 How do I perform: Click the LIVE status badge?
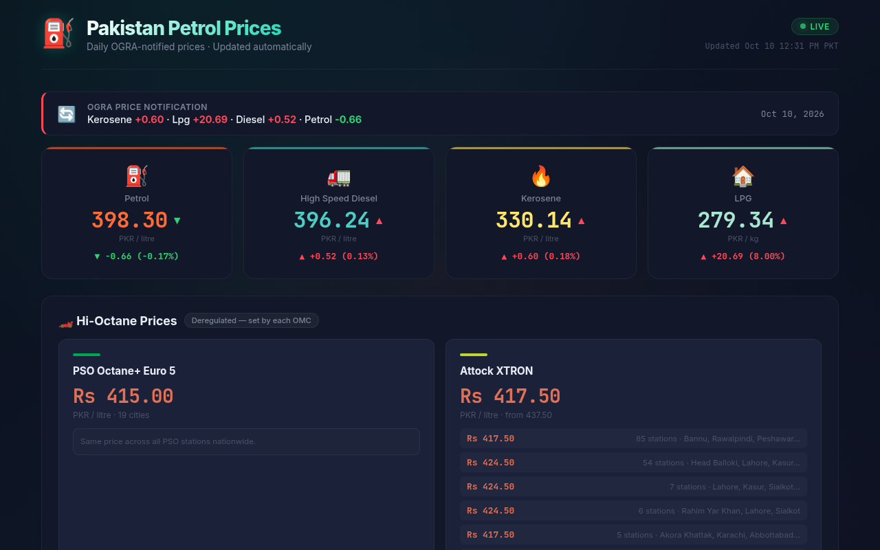815,27
